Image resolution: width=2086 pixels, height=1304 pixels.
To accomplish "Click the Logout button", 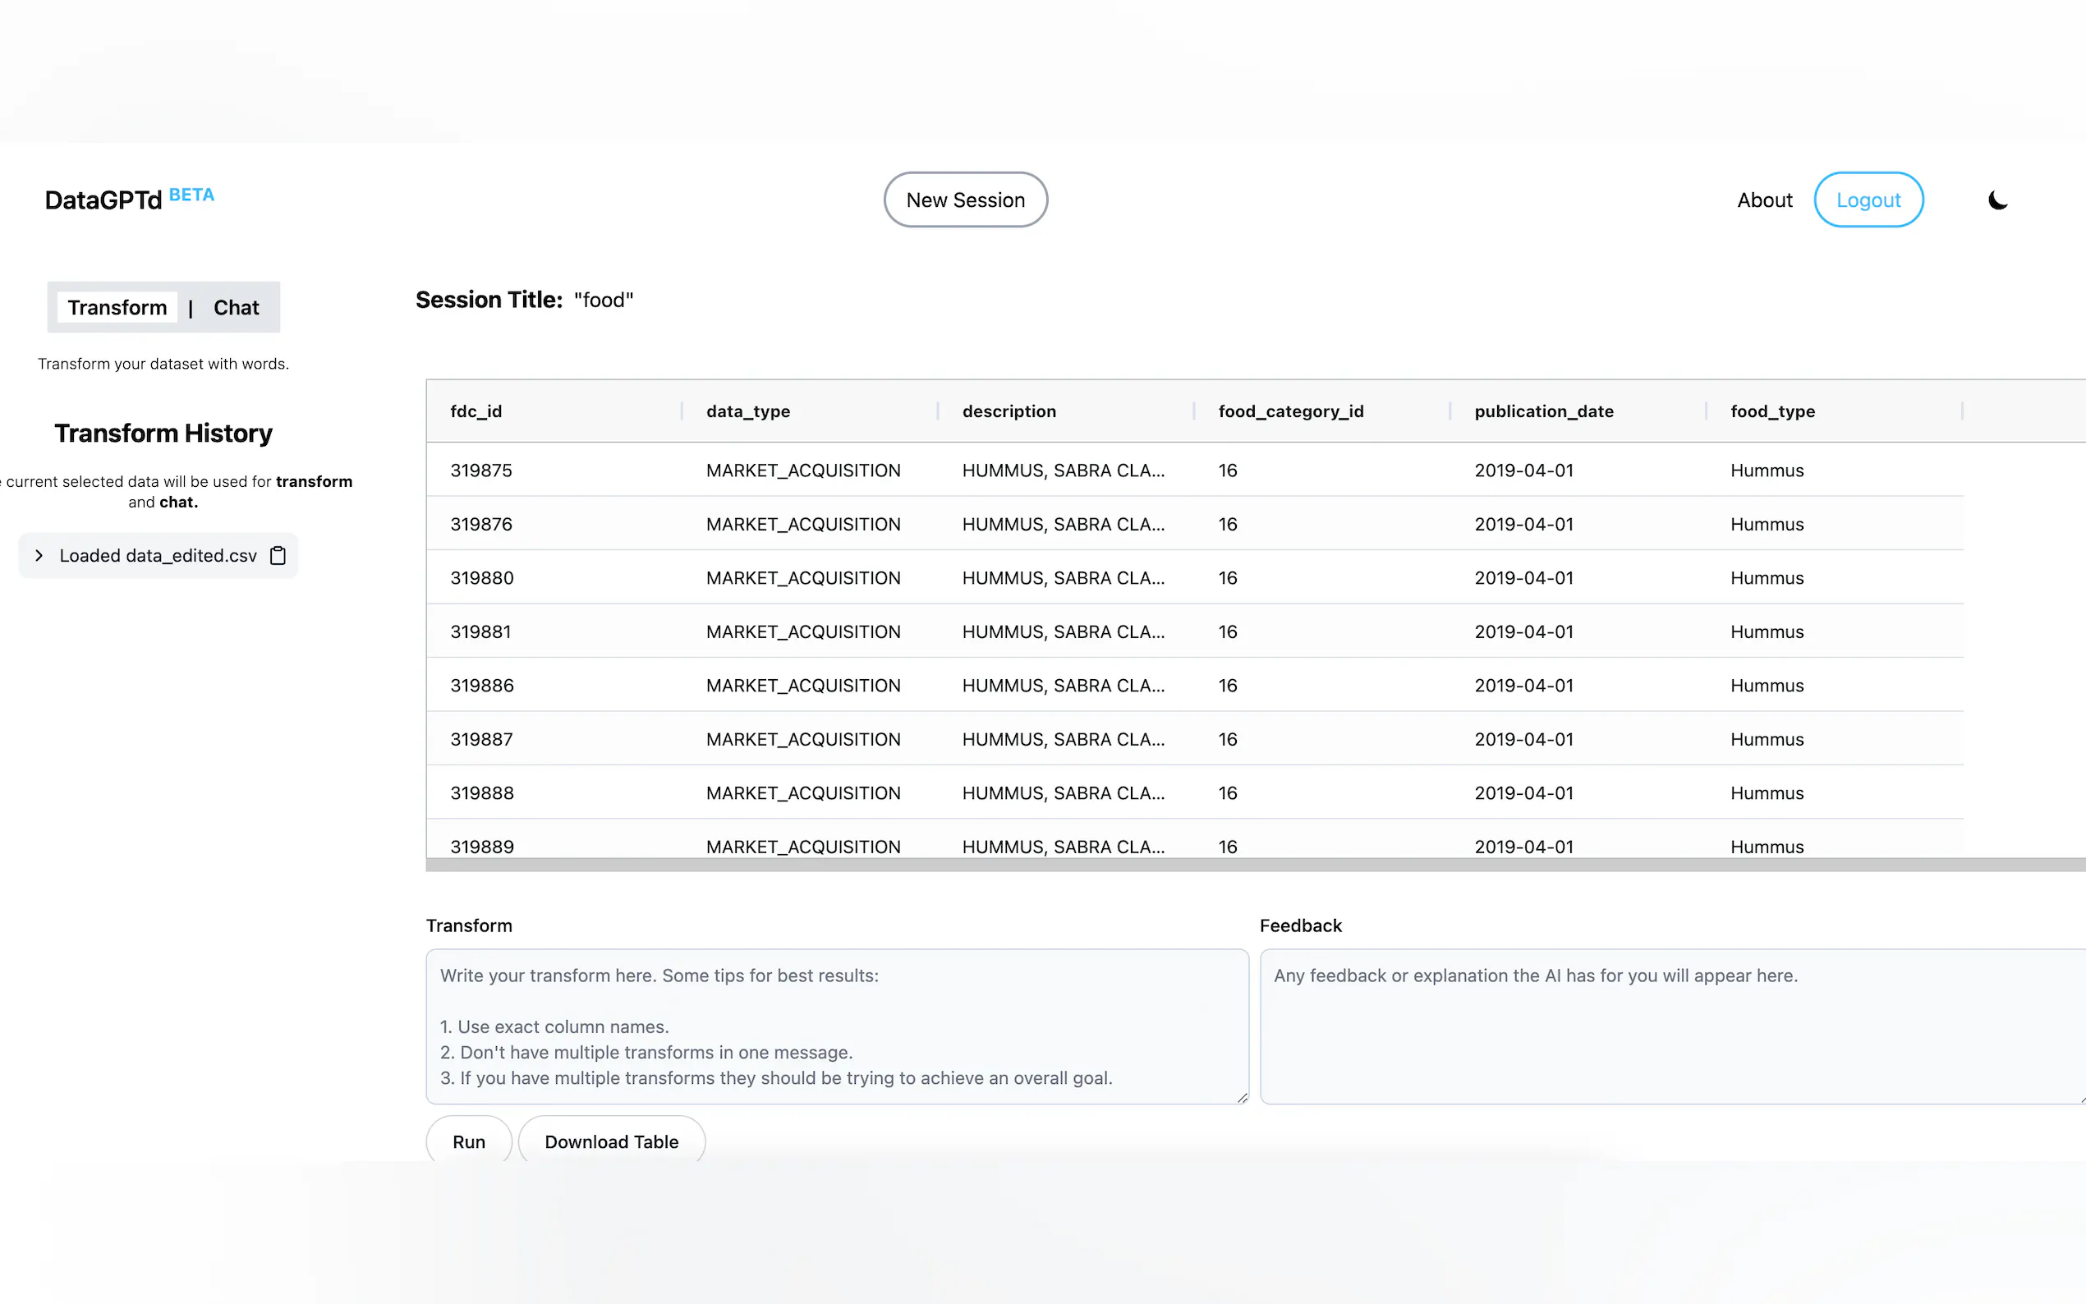I will (1868, 200).
